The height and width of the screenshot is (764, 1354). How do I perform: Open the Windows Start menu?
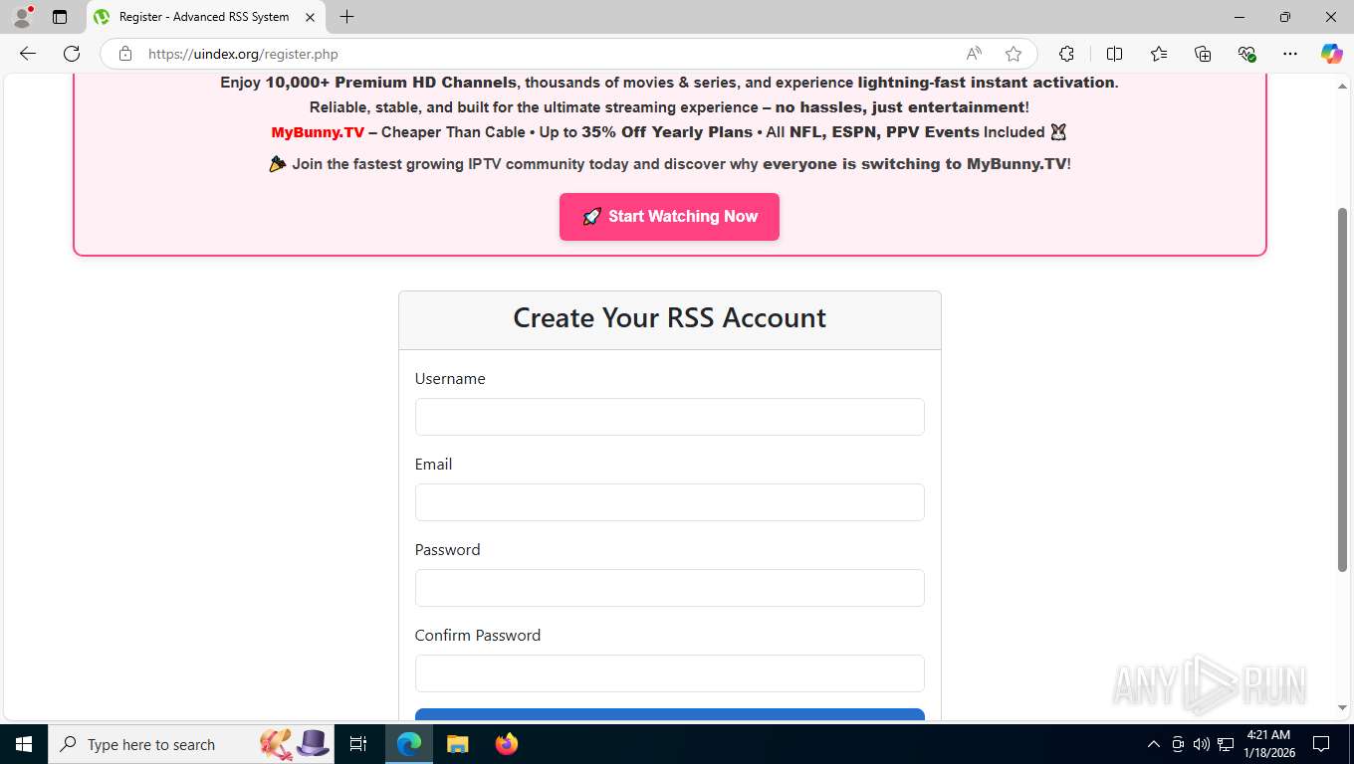tap(23, 744)
